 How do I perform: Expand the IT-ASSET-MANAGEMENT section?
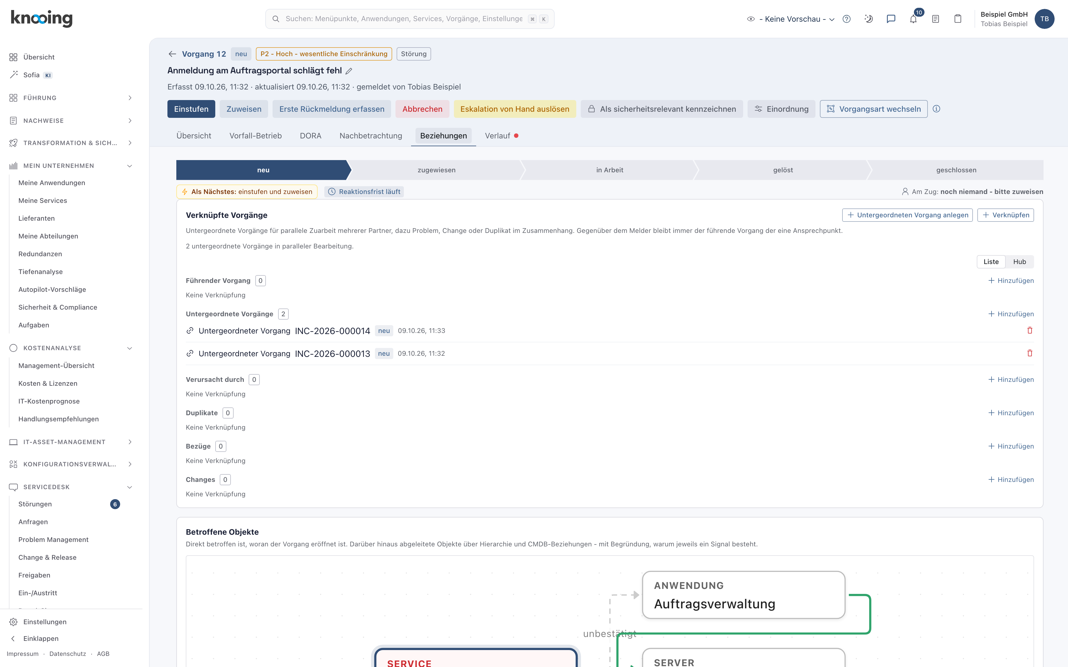71,442
